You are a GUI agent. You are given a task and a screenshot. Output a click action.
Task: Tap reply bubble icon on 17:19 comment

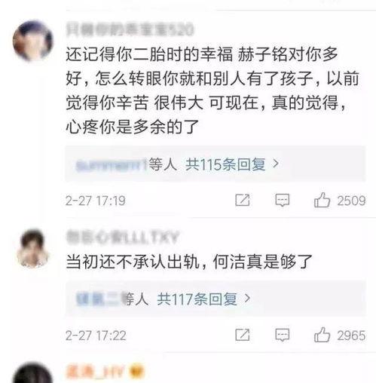click(283, 201)
